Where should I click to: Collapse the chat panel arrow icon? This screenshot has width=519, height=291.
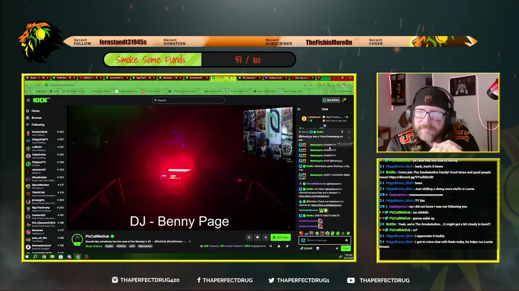(299, 109)
